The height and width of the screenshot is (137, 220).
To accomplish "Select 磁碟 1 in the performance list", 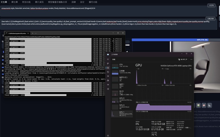I will coord(122,86).
